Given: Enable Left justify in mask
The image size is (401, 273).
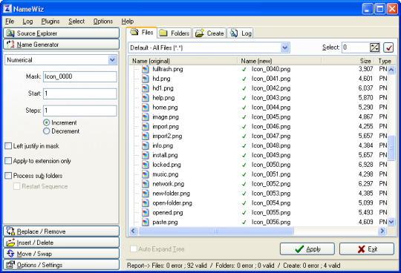Looking at the screenshot, I should tap(8, 146).
